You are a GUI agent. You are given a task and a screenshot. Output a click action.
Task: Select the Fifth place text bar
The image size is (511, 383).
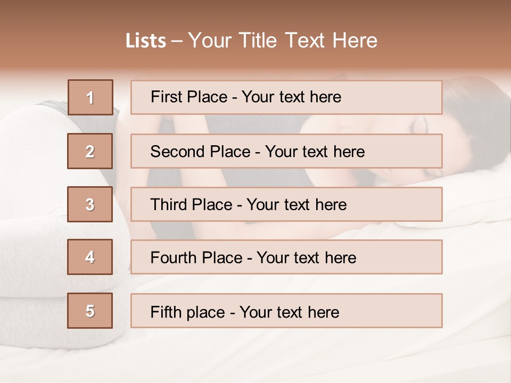(x=286, y=311)
